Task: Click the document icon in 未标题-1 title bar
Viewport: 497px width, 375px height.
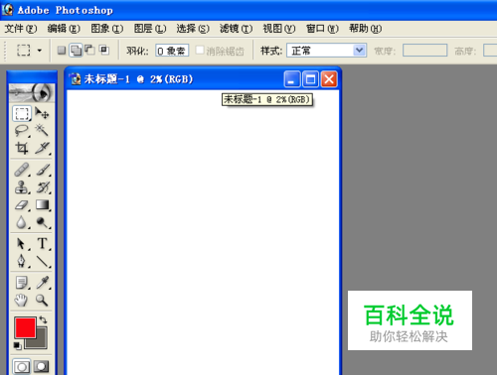Action: pos(76,79)
